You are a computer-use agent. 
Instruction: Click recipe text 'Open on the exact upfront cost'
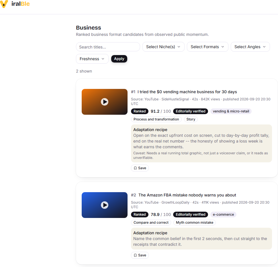(x=201, y=141)
